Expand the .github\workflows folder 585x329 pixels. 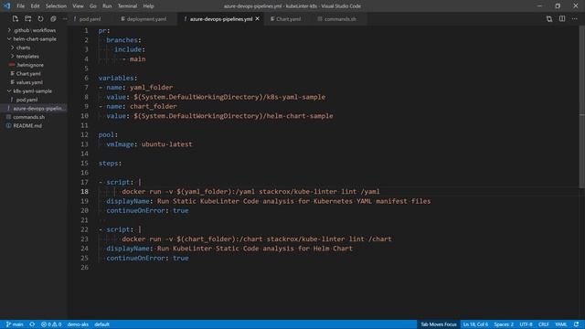click(35, 30)
